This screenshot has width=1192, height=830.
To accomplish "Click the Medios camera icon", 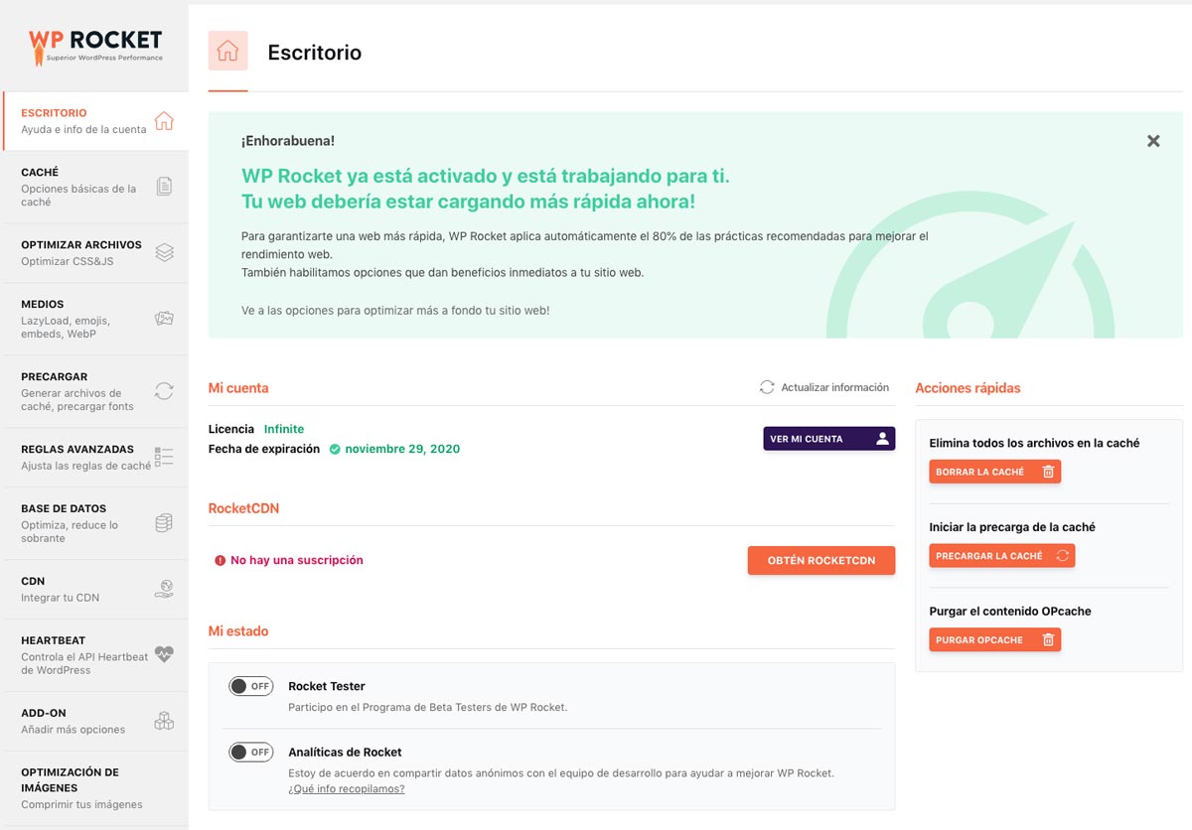I will [164, 320].
